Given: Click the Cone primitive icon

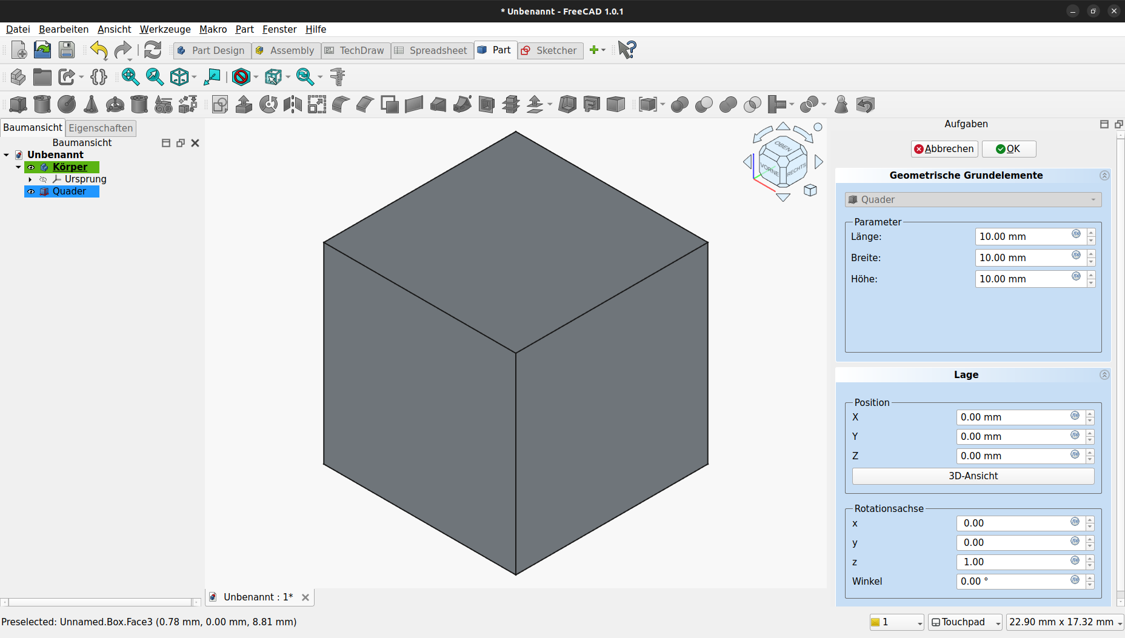Looking at the screenshot, I should coord(91,104).
